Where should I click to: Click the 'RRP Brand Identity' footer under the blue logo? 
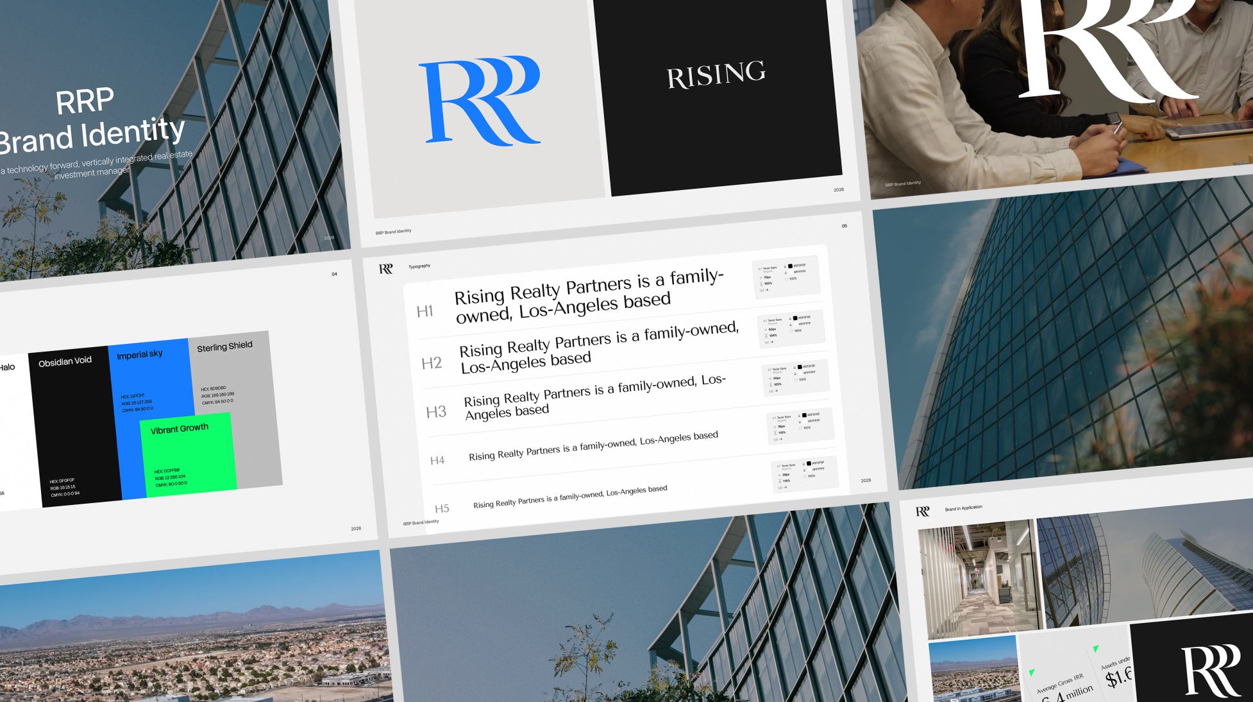(393, 232)
